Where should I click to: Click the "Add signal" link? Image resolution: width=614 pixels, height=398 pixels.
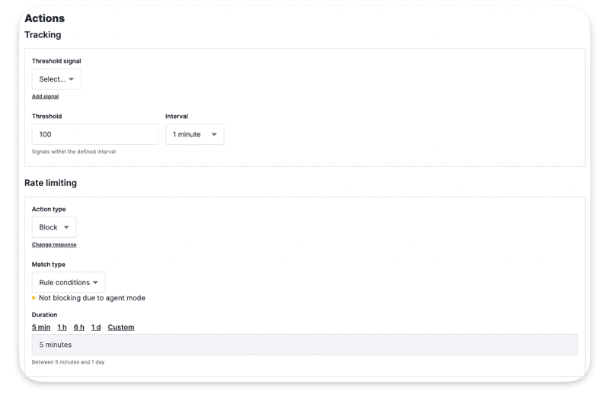pyautogui.click(x=45, y=97)
